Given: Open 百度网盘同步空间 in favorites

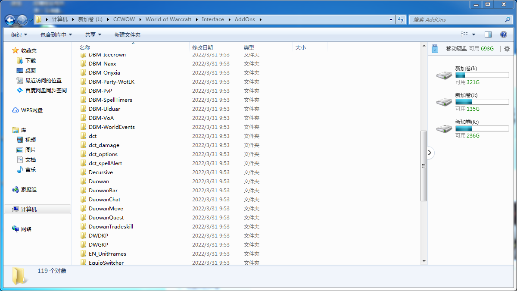Looking at the screenshot, I should pyautogui.click(x=46, y=91).
